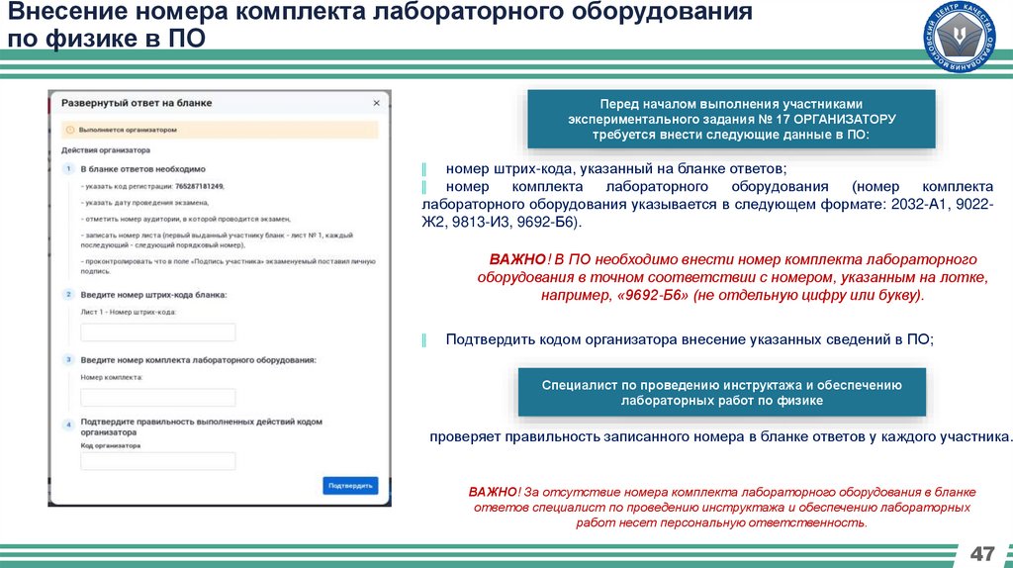Click 'Введите номер штрих-кода бланка:' step title
Image resolution: width=1013 pixels, height=568 pixels.
click(153, 295)
